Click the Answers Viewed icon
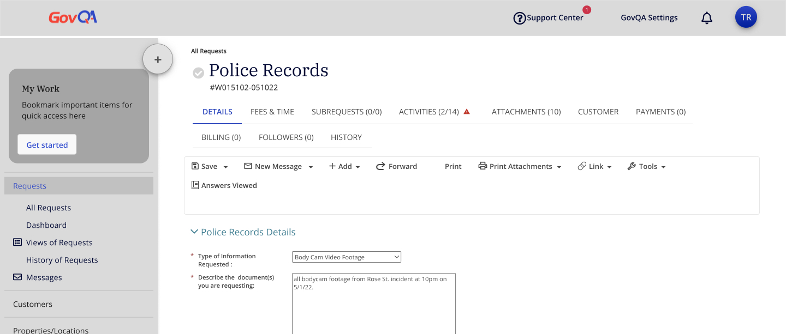 point(195,185)
